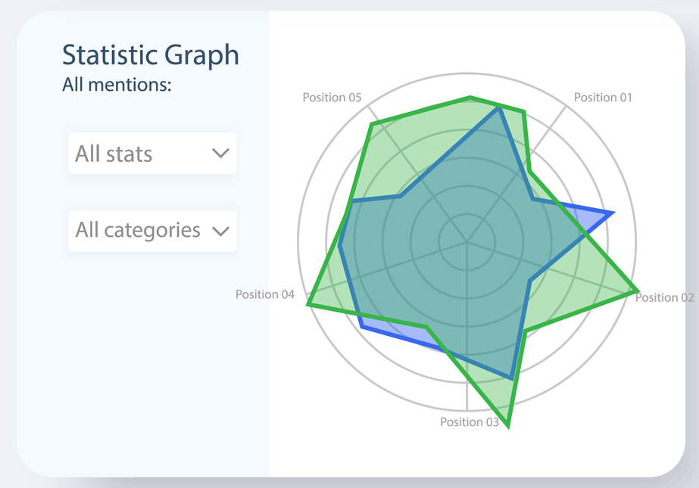The height and width of the screenshot is (488, 699).
Task: Click the green data point nearest Position 04
Action: 308,304
